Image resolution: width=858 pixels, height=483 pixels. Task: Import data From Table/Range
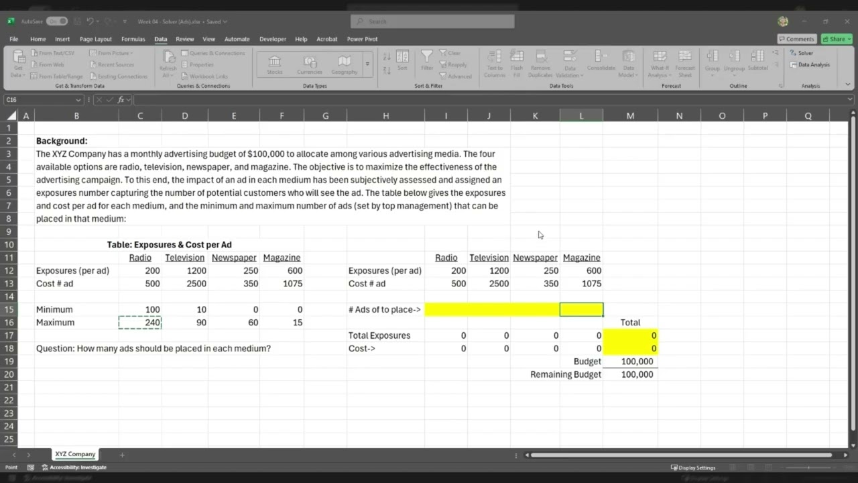56,76
